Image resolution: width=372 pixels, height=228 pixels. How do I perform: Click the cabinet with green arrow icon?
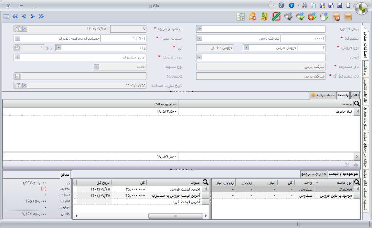point(264,16)
